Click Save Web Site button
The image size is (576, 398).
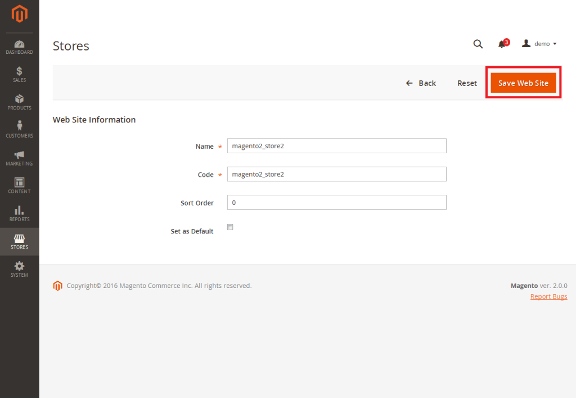tap(523, 83)
